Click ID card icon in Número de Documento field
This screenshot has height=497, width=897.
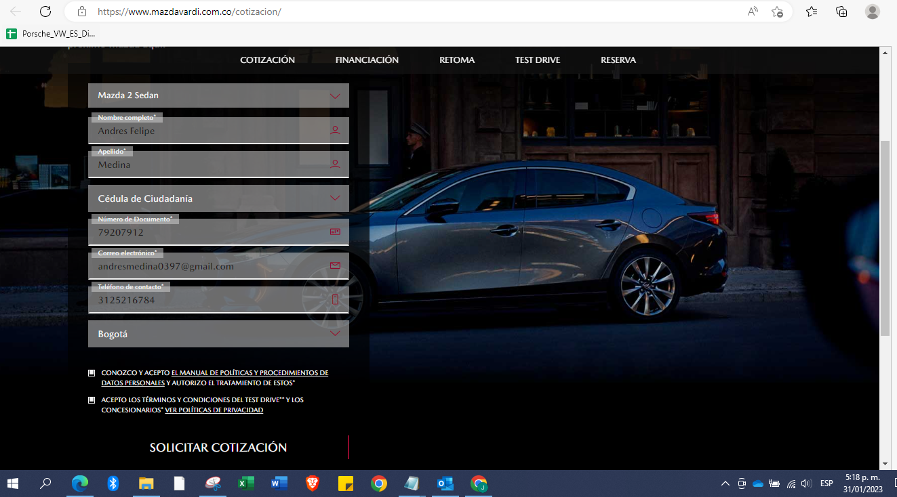335,232
